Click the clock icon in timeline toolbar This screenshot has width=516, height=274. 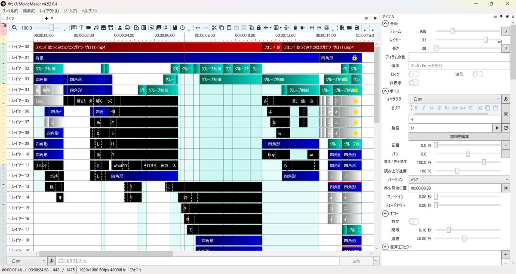pyautogui.click(x=182, y=27)
